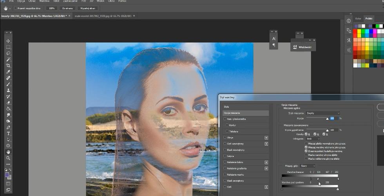Select the Path Selection tool
Screen dimensions: 384x196
tap(8, 140)
